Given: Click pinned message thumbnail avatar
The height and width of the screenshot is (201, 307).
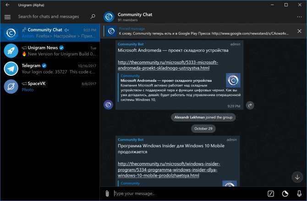Looking at the screenshot, I should coord(111,31).
